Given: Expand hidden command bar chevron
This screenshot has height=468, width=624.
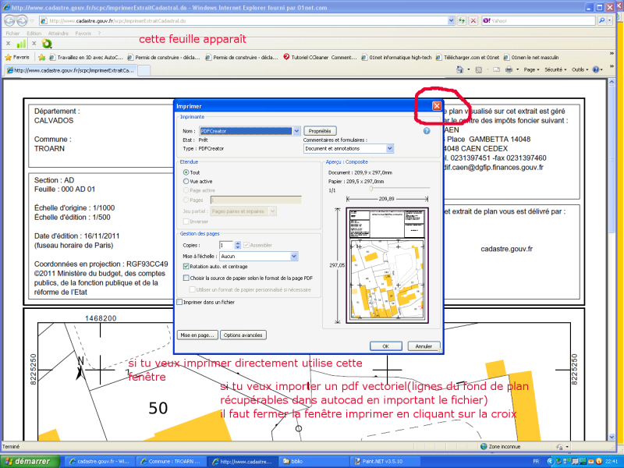Looking at the screenshot, I should (x=612, y=66).
